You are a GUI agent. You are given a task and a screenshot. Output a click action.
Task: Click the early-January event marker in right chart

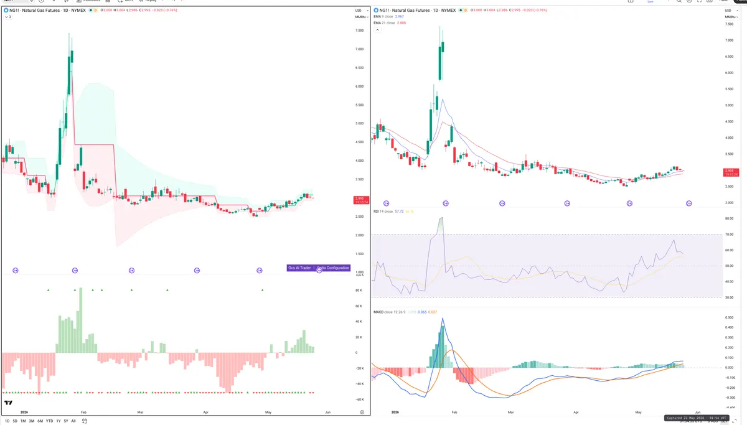click(x=386, y=203)
